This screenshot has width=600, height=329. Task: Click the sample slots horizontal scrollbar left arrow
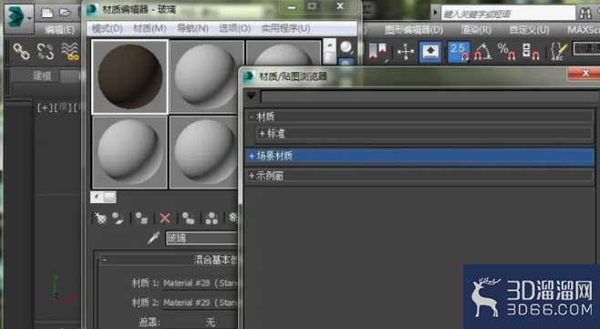[x=97, y=197]
